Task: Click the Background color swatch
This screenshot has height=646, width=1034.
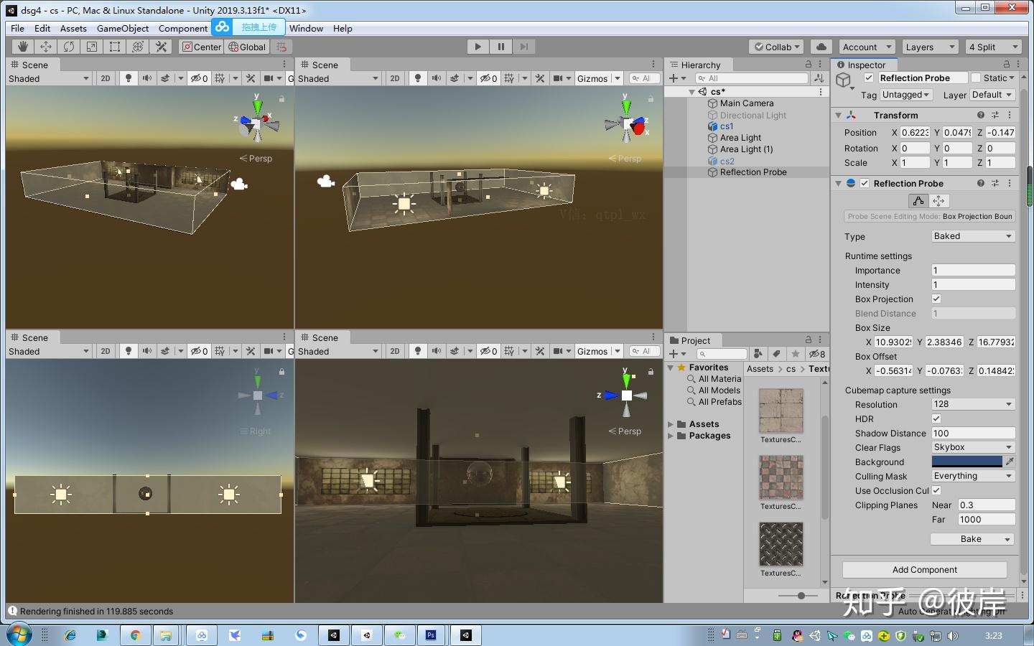Action: [x=968, y=462]
